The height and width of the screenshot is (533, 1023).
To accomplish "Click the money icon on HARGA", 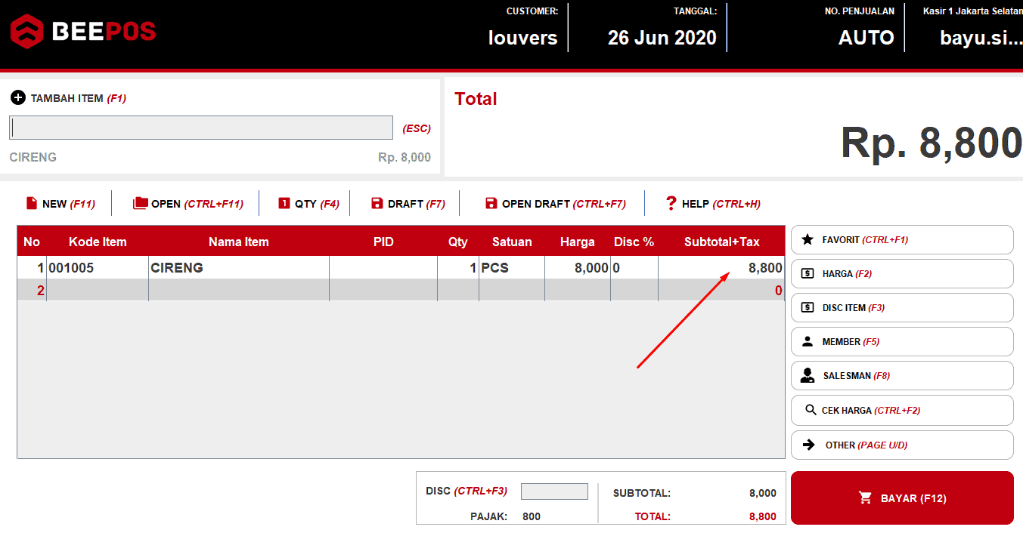I will [x=808, y=273].
